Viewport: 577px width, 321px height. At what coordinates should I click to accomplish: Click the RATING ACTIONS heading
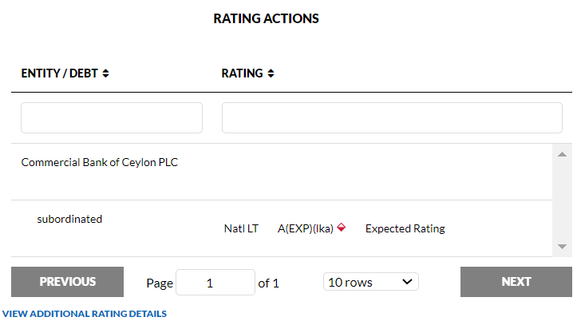(x=266, y=18)
